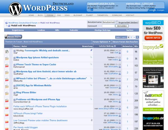Go to last post by GodFather arrow
Image resolution: width=168 pixels, height=130 pixels.
[120, 74]
